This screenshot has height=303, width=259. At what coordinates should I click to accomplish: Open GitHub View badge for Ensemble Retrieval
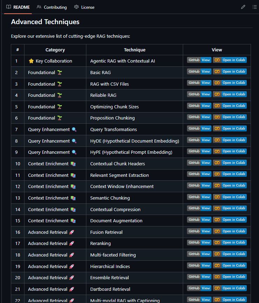[199, 277]
